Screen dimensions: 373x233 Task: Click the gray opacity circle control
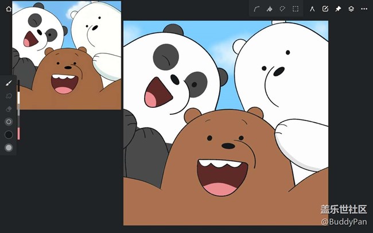[x=9, y=147]
